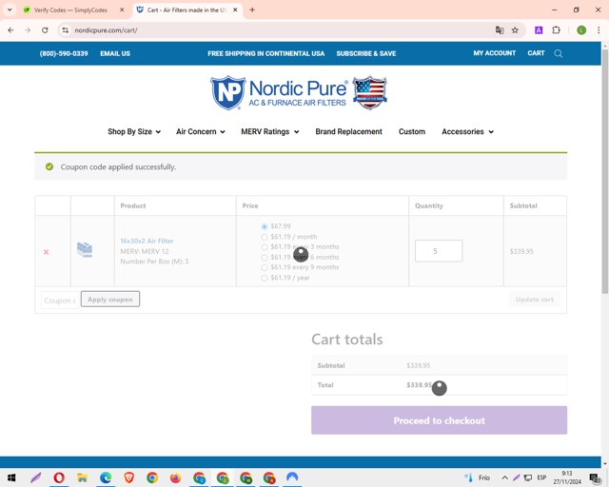Open Brand Replacement menu item
Viewport: 609px width, 487px height.
click(x=349, y=131)
